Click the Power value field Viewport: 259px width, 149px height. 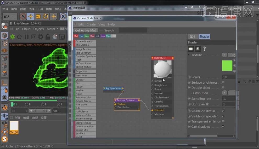click(229, 77)
